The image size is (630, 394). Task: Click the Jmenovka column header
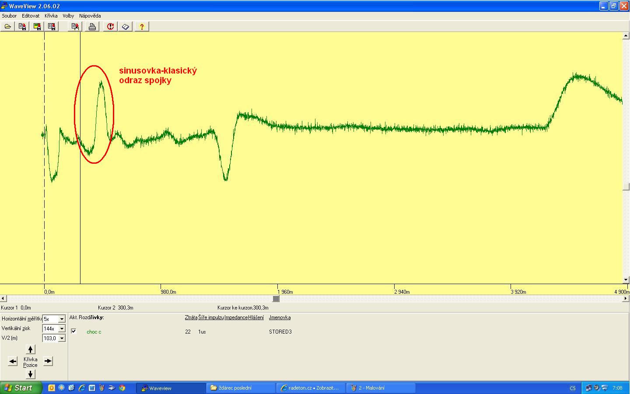click(280, 317)
